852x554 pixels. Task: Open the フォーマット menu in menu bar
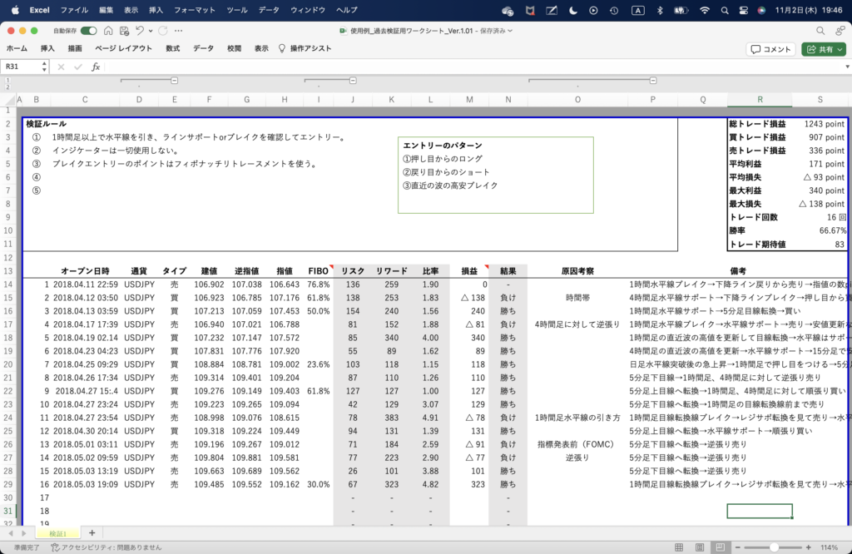click(x=195, y=10)
